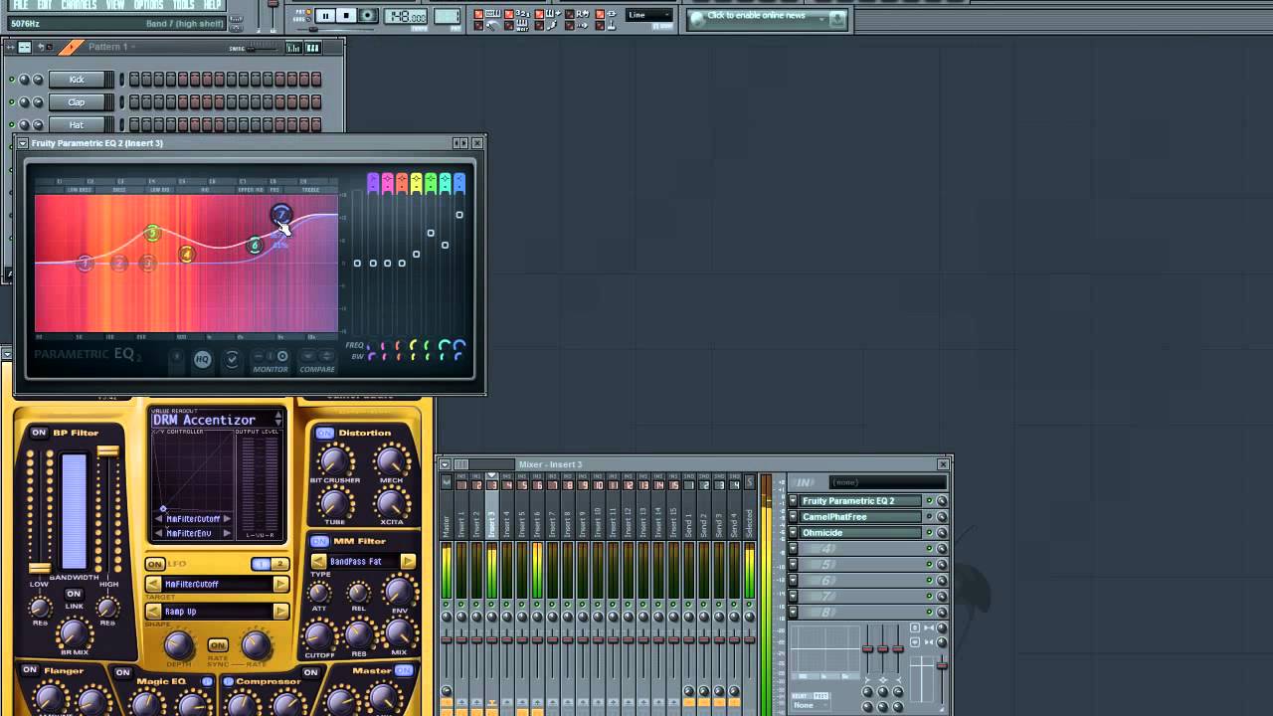Screen dimensions: 1273x716
Task: Click the MM Filter CUTOFF knob
Action: 319,634
